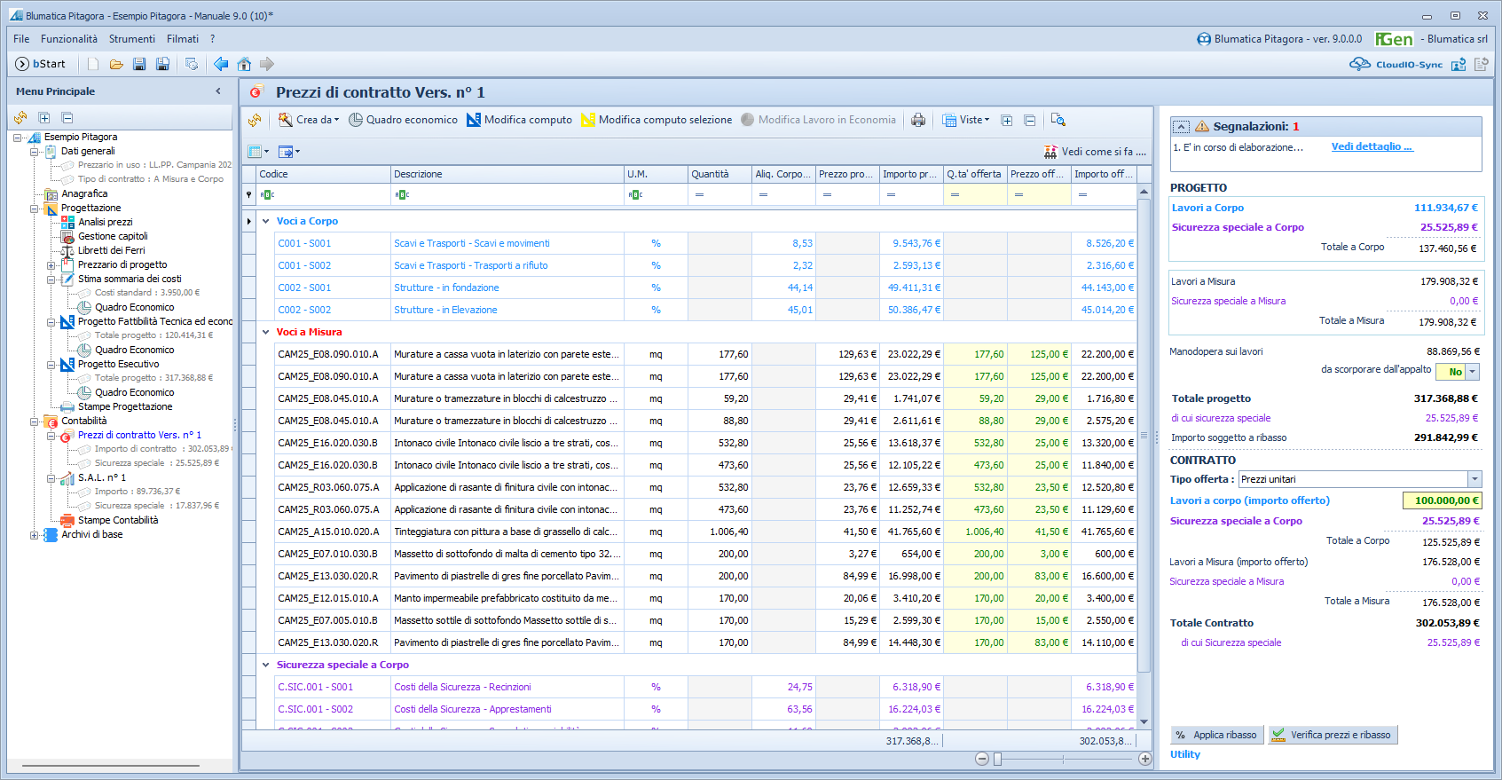Open the Tipo offerta dropdown
This screenshot has width=1502, height=780.
[x=1474, y=479]
